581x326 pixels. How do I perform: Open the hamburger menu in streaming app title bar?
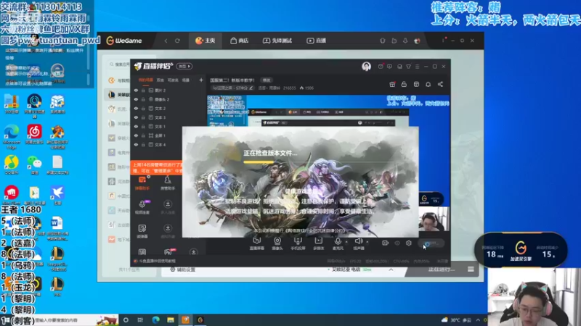coord(417,67)
